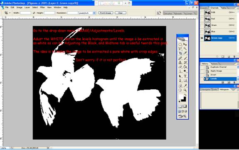Show the Blue channel visibility box
The height and width of the screenshot is (150, 239).
[202, 32]
